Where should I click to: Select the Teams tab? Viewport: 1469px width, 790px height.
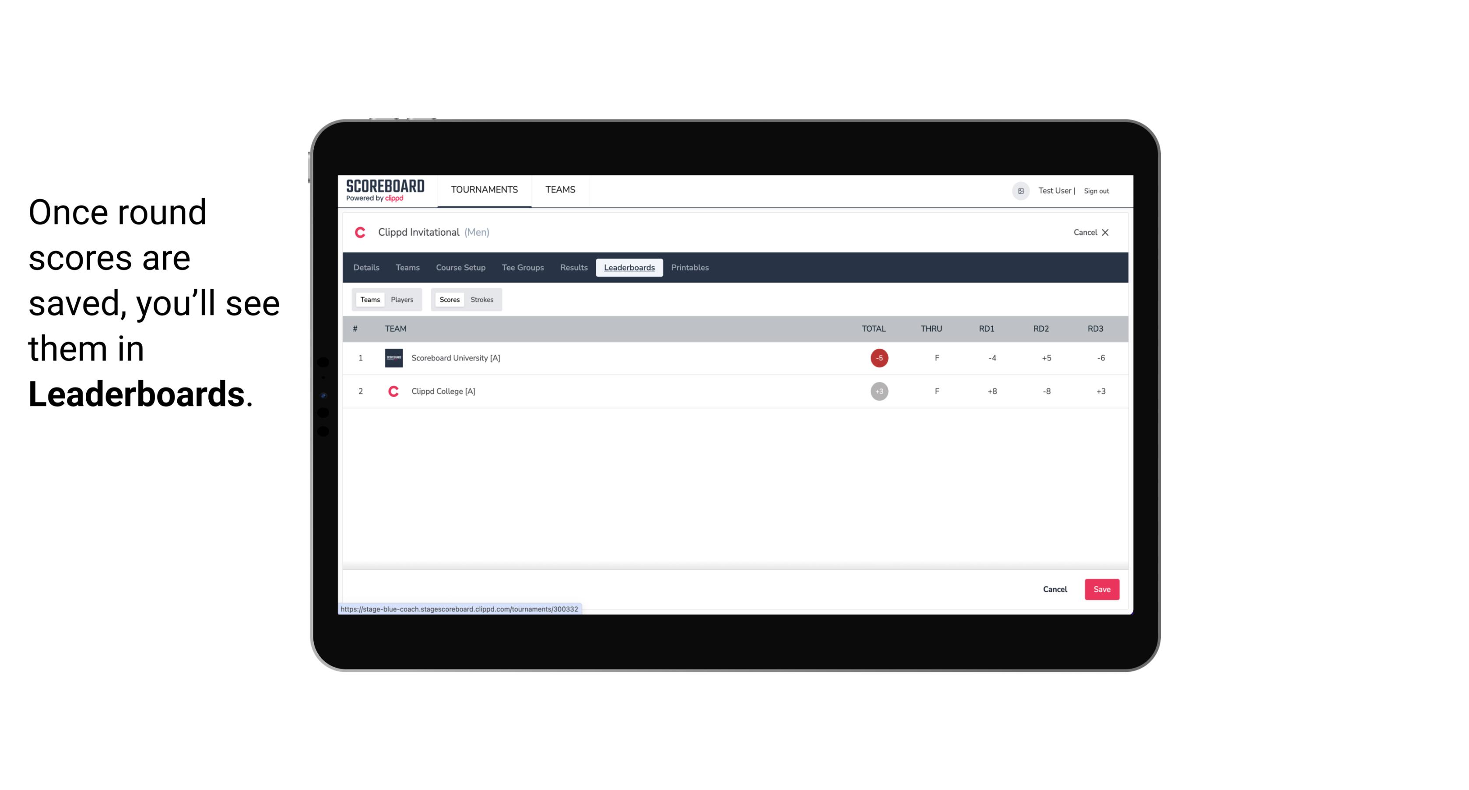368,299
